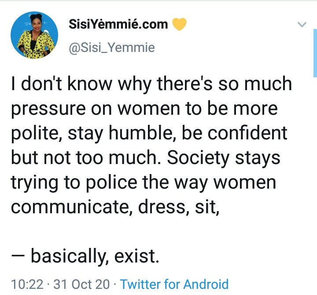Viewport: 317px width, 295px height.
Task: Click the final line "— basically, exist."
Action: pos(85,256)
